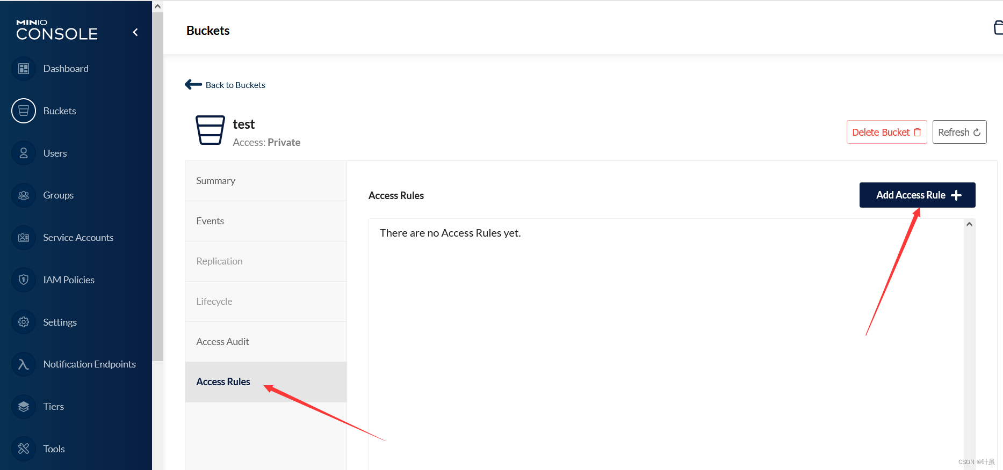Click the access rules list scroll-up arrow
Image resolution: width=1003 pixels, height=470 pixels.
(x=969, y=224)
